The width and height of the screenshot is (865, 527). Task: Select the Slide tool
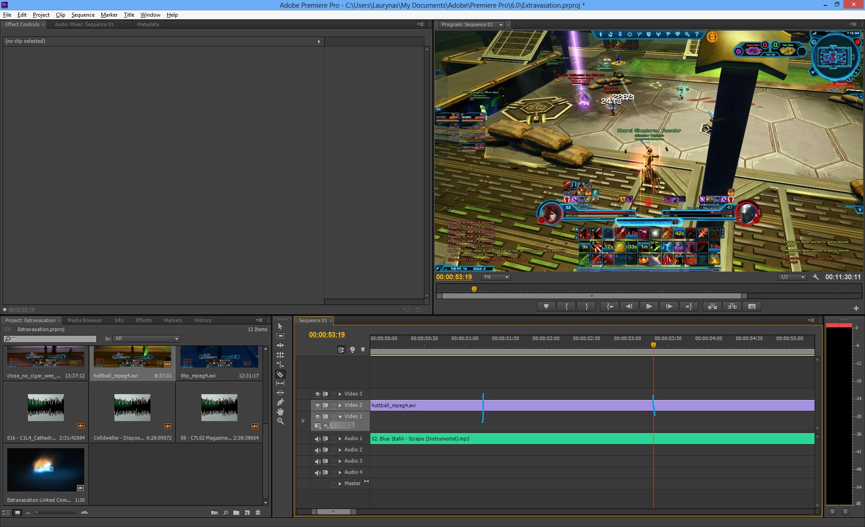point(280,393)
